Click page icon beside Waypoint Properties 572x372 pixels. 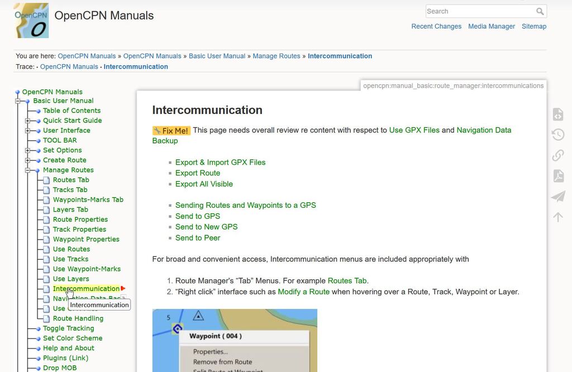click(46, 240)
